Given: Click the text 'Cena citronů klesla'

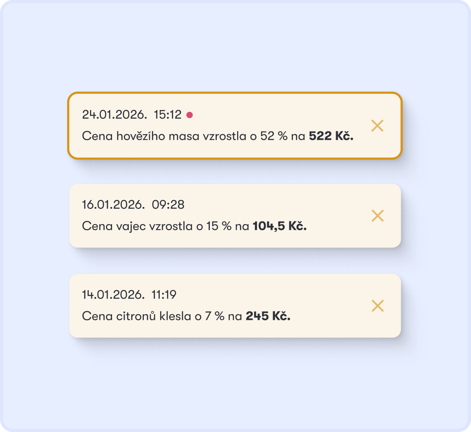Looking at the screenshot, I should [136, 316].
